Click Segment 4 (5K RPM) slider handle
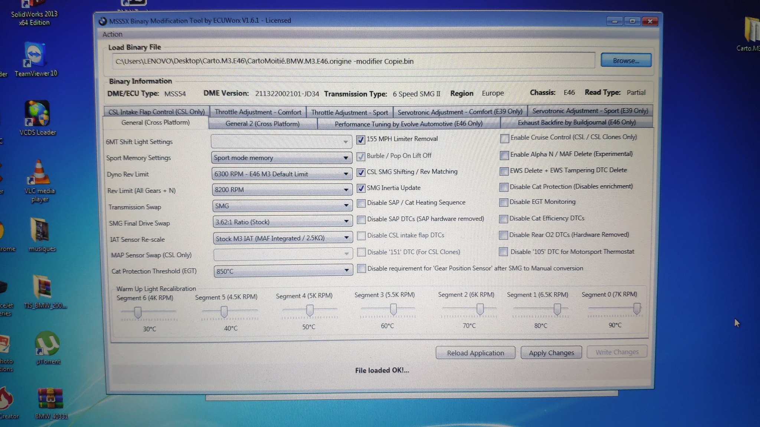Viewport: 760px width, 427px height. [309, 310]
